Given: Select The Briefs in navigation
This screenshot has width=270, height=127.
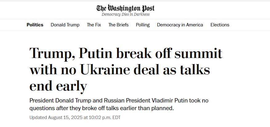Looking at the screenshot, I should coord(118,25).
